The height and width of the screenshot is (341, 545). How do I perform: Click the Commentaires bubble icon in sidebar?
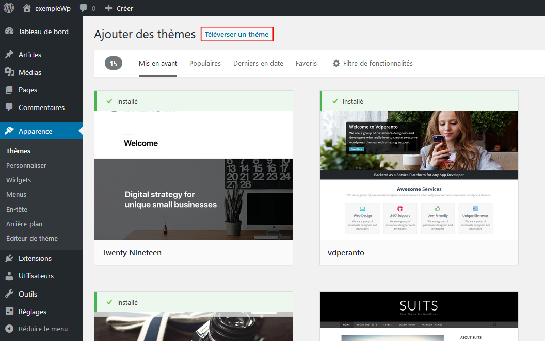point(9,107)
